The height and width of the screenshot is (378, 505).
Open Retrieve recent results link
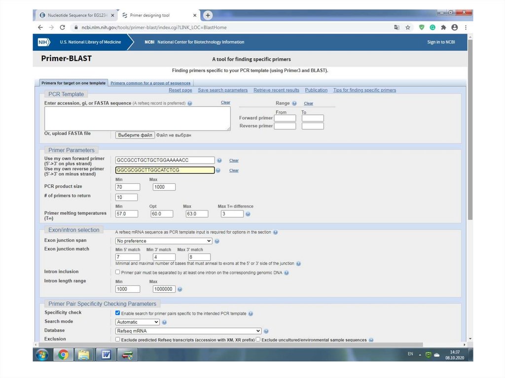(276, 90)
